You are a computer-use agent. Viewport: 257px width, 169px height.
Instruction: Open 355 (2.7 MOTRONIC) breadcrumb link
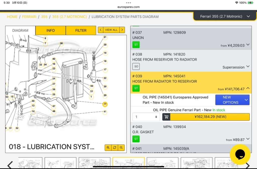point(70,17)
